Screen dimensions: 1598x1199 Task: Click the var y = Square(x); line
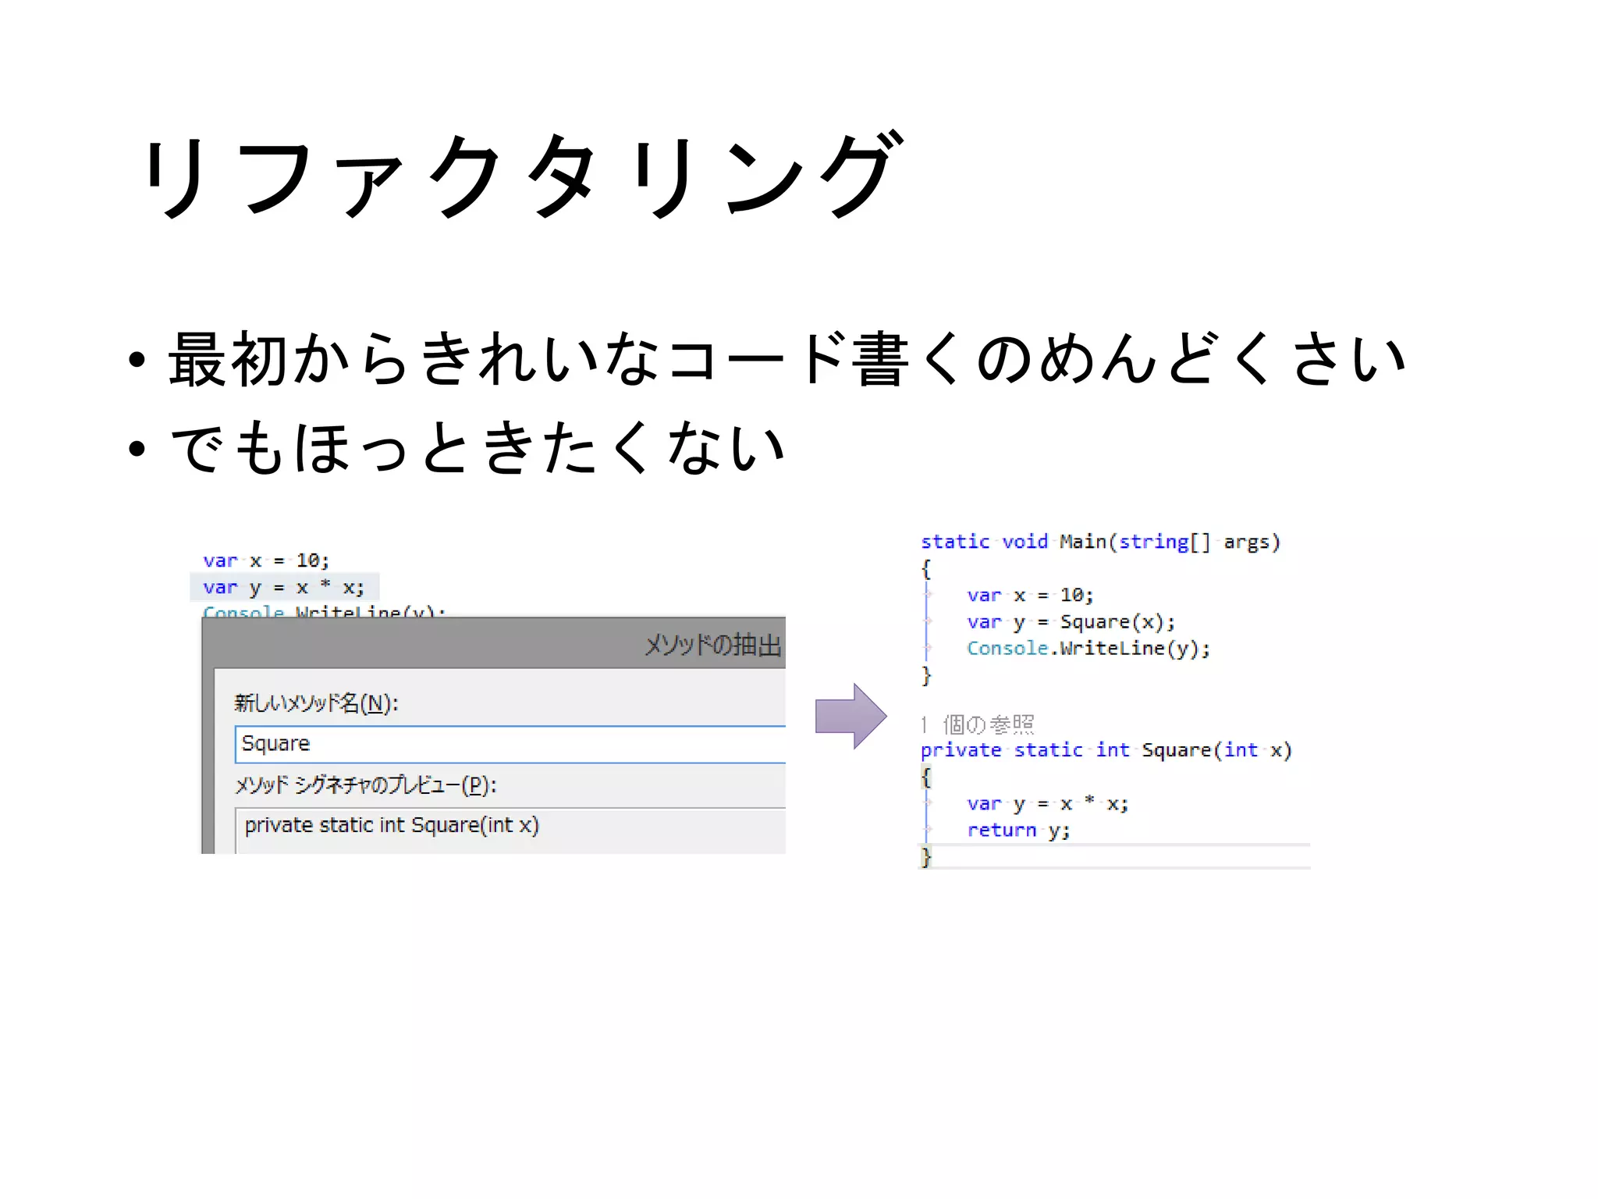click(x=1071, y=622)
